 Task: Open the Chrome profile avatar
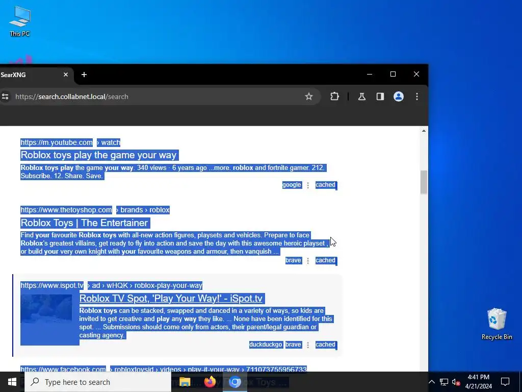399,96
